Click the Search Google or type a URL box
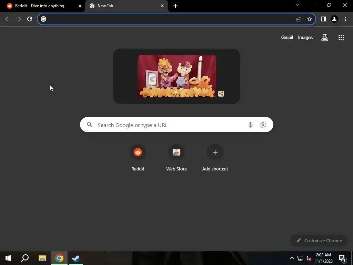The height and width of the screenshot is (265, 353). pyautogui.click(x=176, y=125)
